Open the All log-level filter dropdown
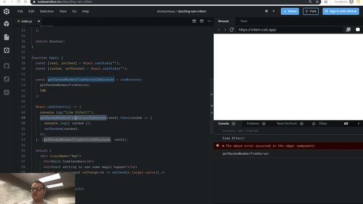The height and width of the screenshot is (204, 363). pos(345,124)
